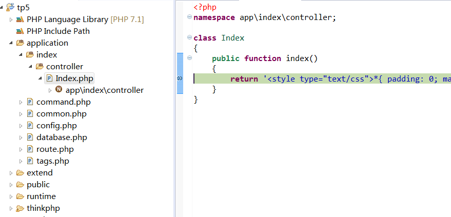Select the application folder label
Screen dimensions: 451x217
[x=47, y=43]
